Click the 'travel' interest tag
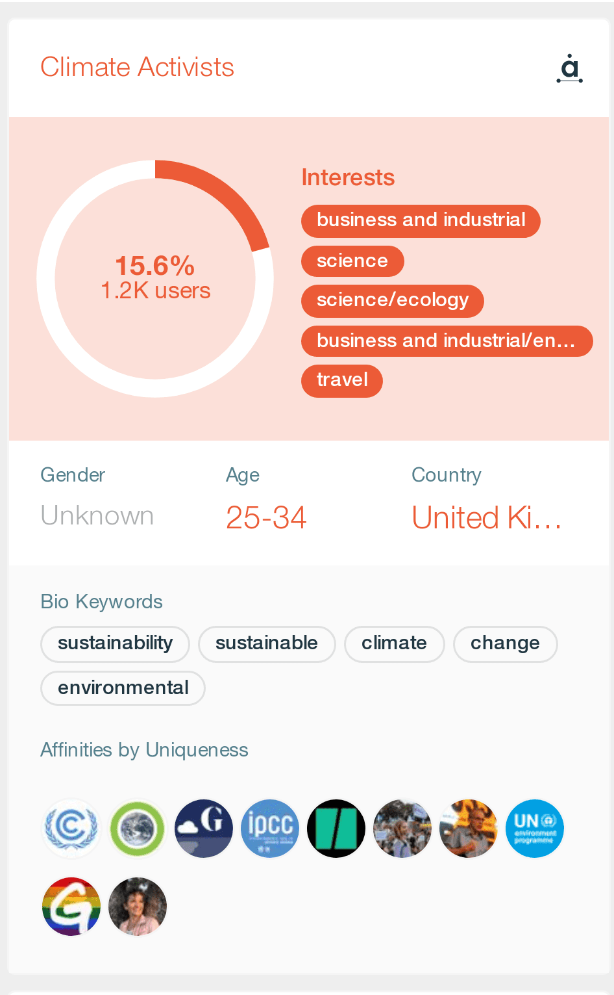Screen dimensions: 614x995 (x=341, y=381)
